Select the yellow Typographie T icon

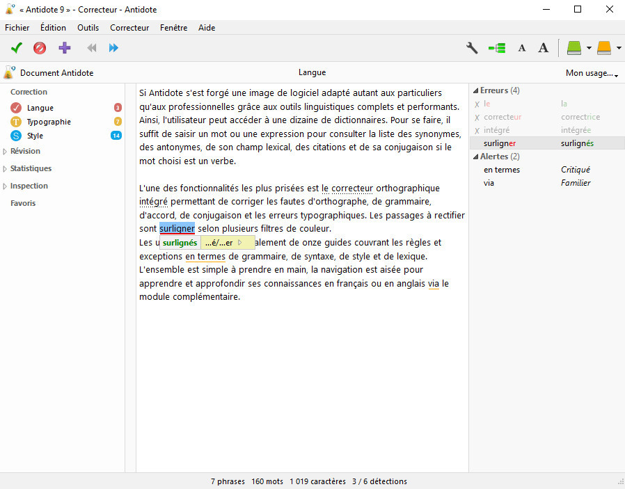(x=16, y=122)
